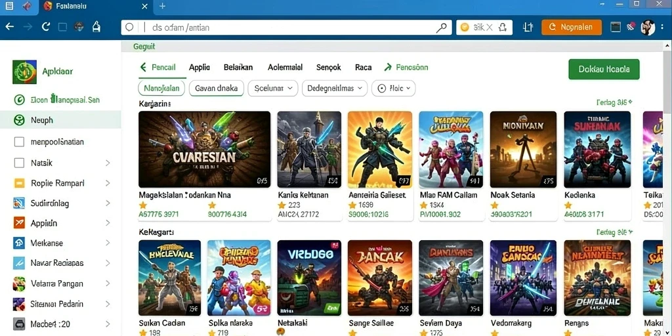Click the Vatarra Pangan icon
The width and height of the screenshot is (672, 336).
pos(19,283)
